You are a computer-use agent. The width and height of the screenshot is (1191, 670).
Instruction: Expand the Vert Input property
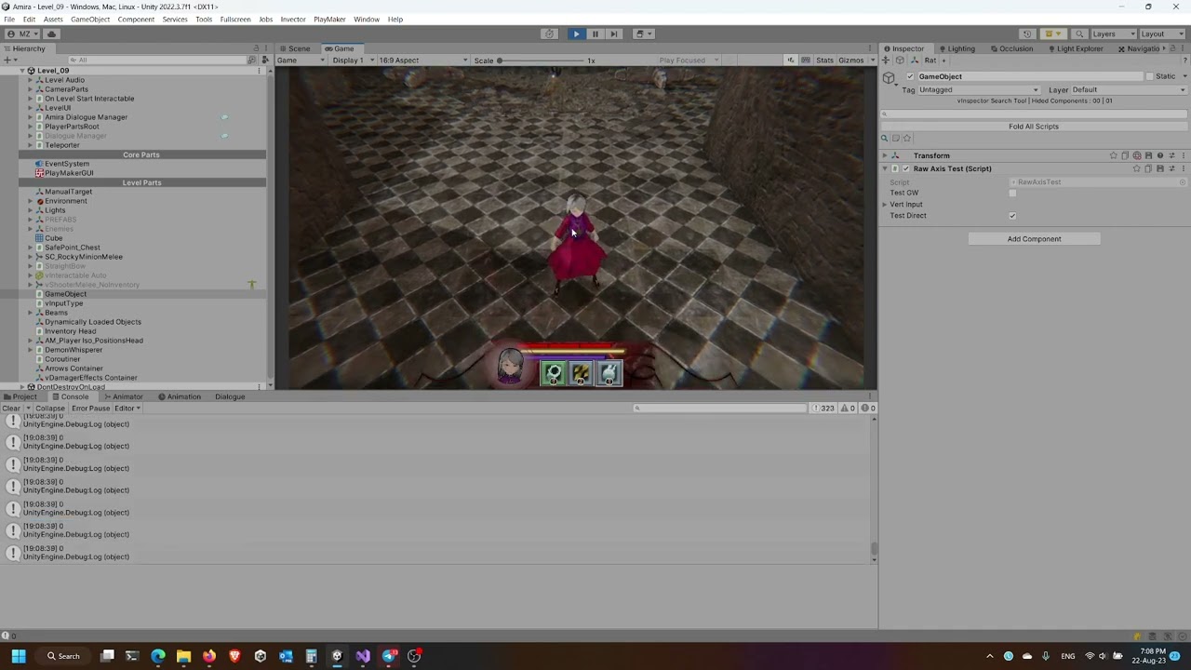(885, 204)
